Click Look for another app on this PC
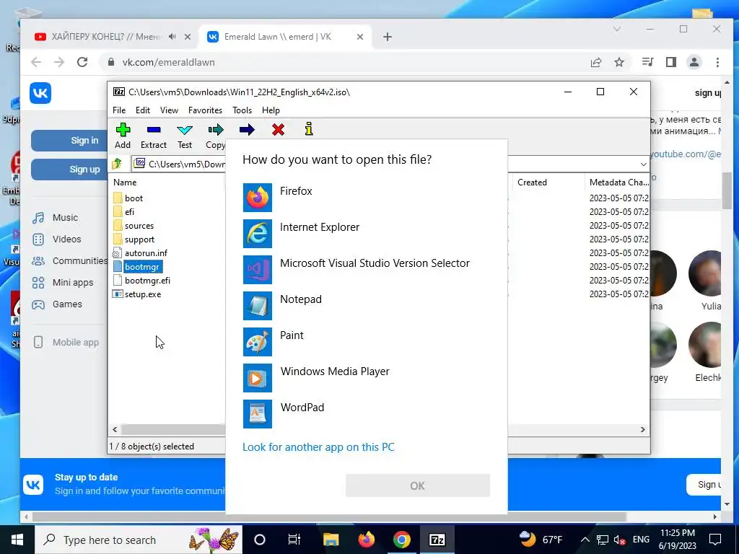 pos(318,447)
